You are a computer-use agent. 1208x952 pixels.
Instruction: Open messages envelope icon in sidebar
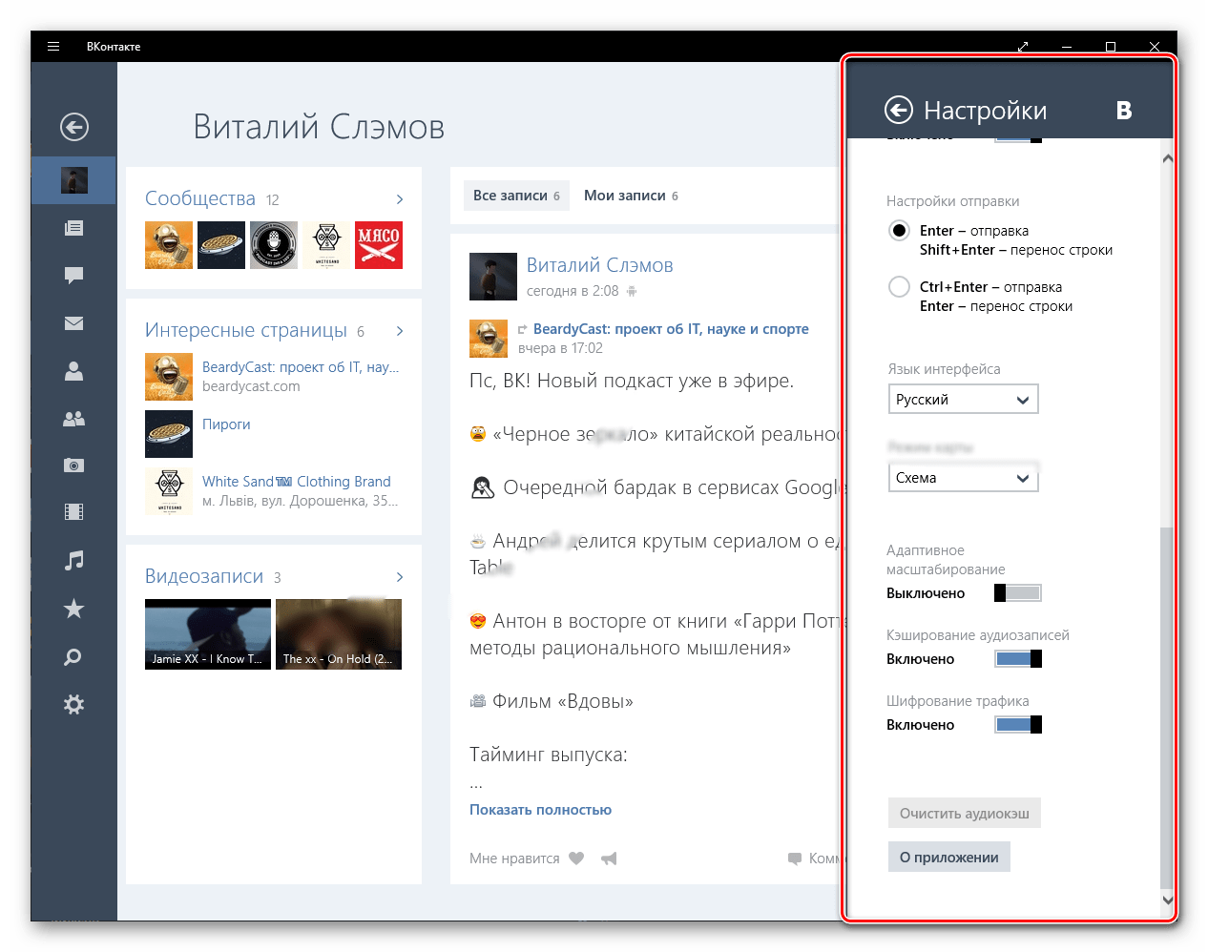click(x=73, y=323)
